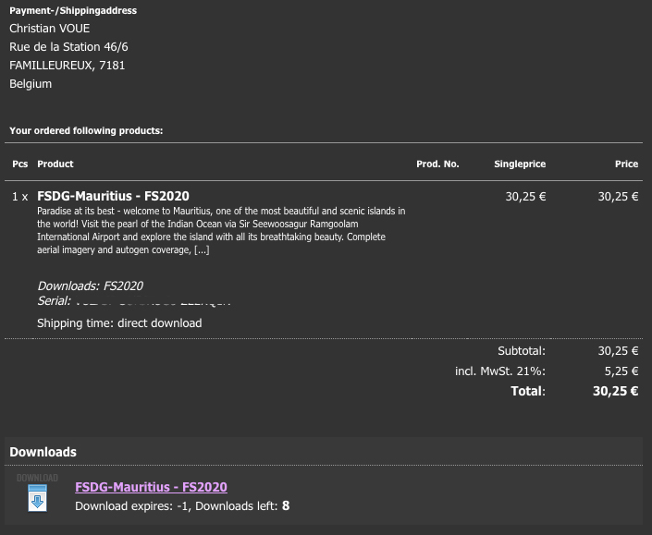Click the Pcs column header
The image size is (652, 535).
tap(20, 164)
